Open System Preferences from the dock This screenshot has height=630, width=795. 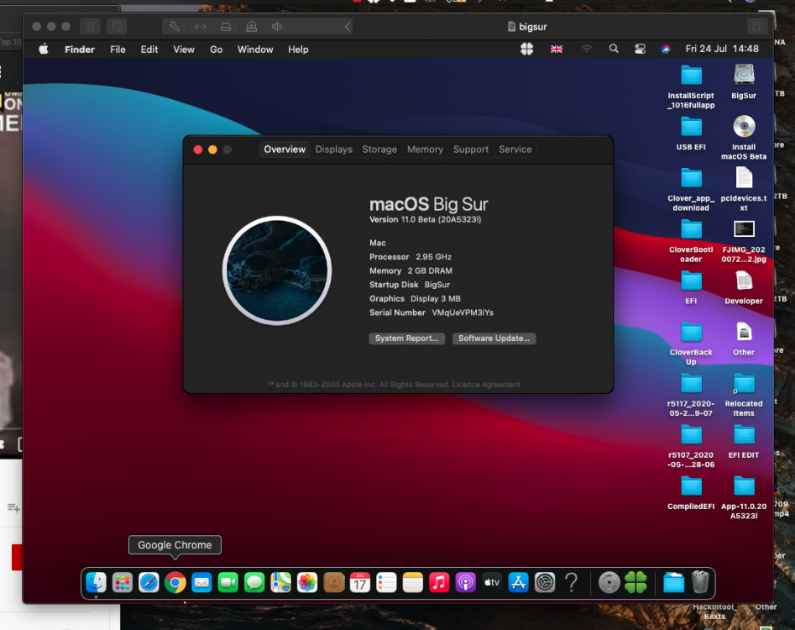pyautogui.click(x=545, y=582)
